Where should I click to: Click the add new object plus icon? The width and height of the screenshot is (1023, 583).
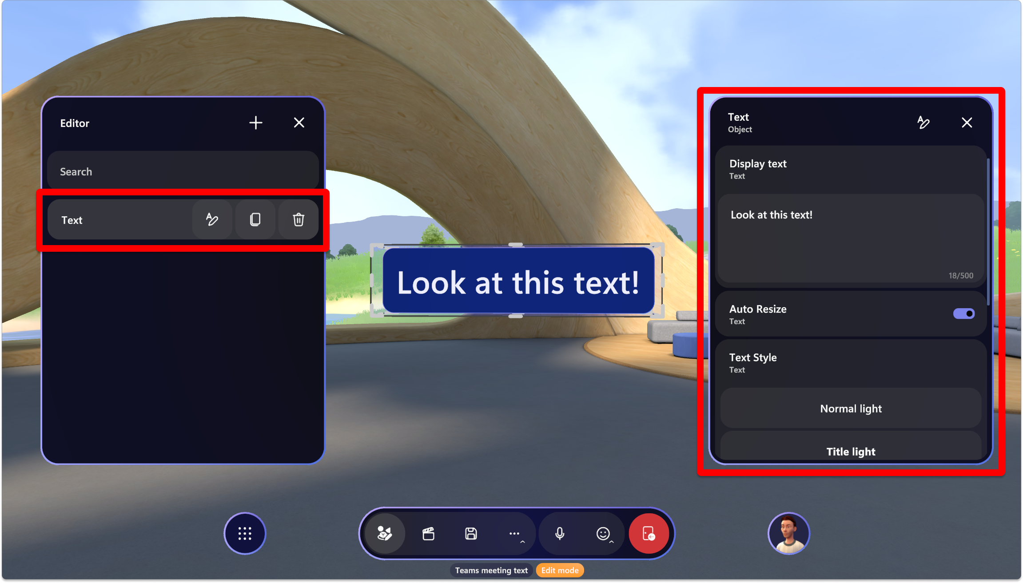click(255, 122)
